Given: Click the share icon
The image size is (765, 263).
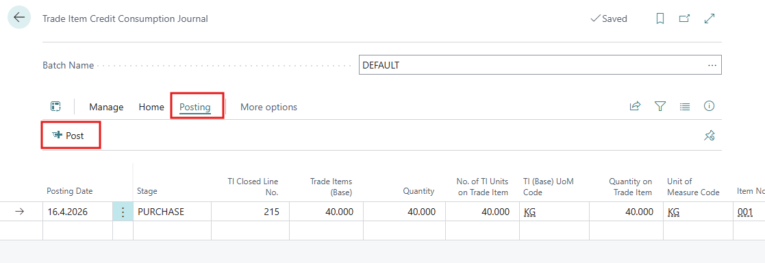Looking at the screenshot, I should tap(635, 106).
